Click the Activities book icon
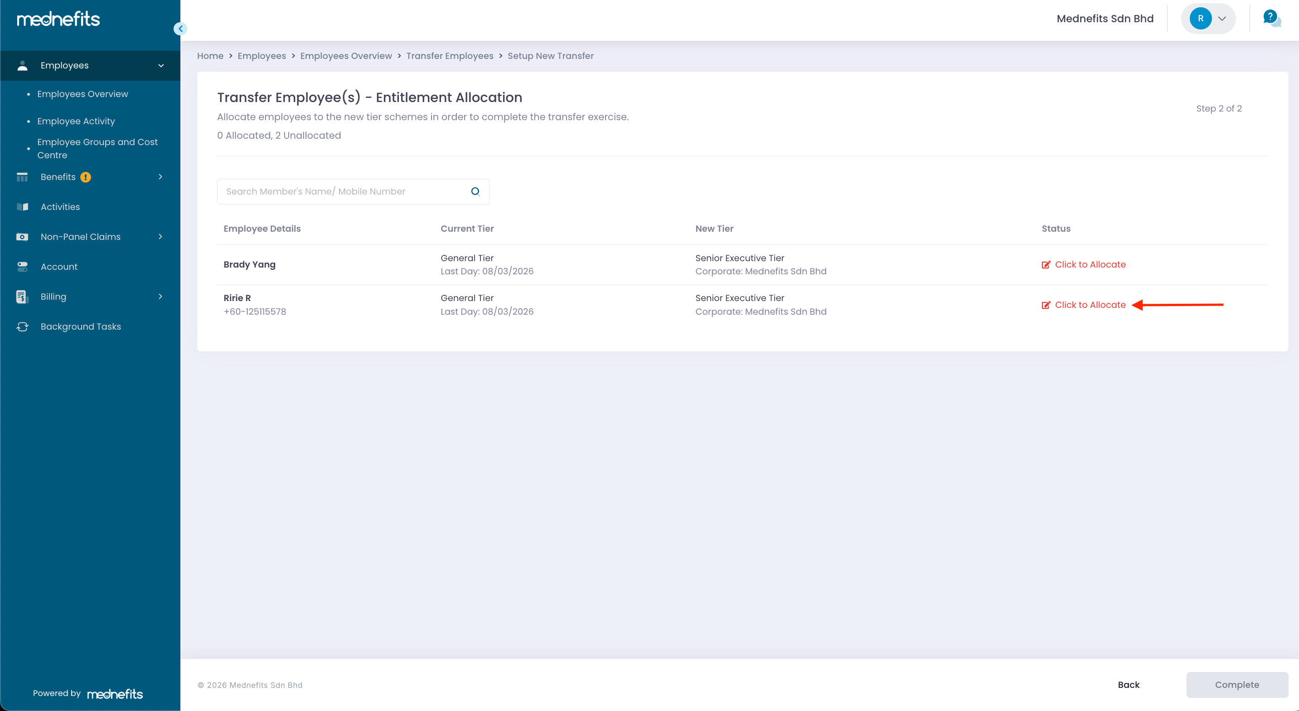The width and height of the screenshot is (1299, 711). coord(22,207)
